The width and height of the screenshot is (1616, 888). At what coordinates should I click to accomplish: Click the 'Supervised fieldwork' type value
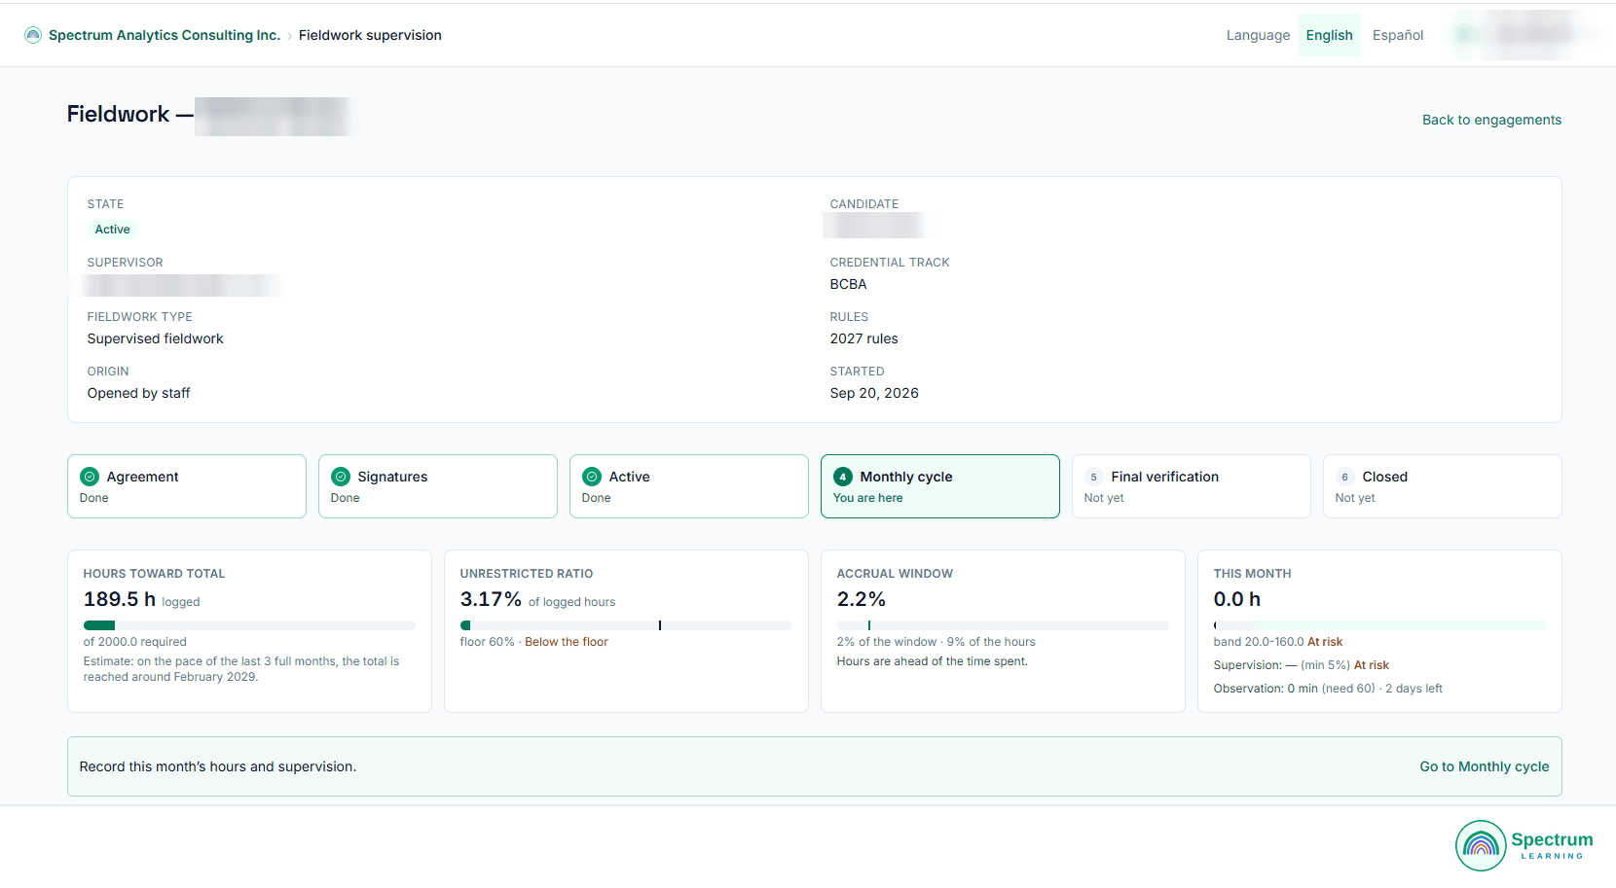[x=156, y=338]
